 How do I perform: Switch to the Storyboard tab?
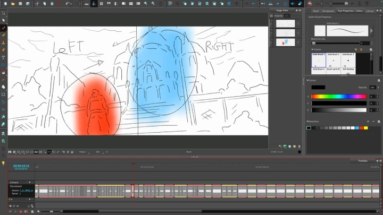328,10
